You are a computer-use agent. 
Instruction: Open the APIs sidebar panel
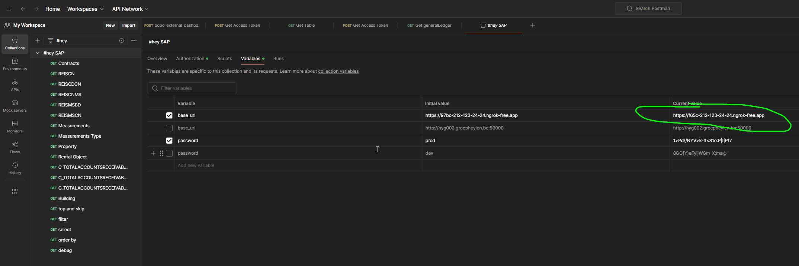pos(15,85)
